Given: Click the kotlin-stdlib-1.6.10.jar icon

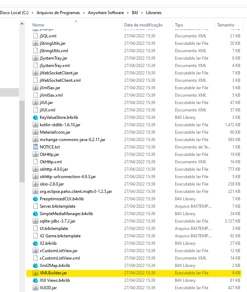Looking at the screenshot, I should pos(35,125).
